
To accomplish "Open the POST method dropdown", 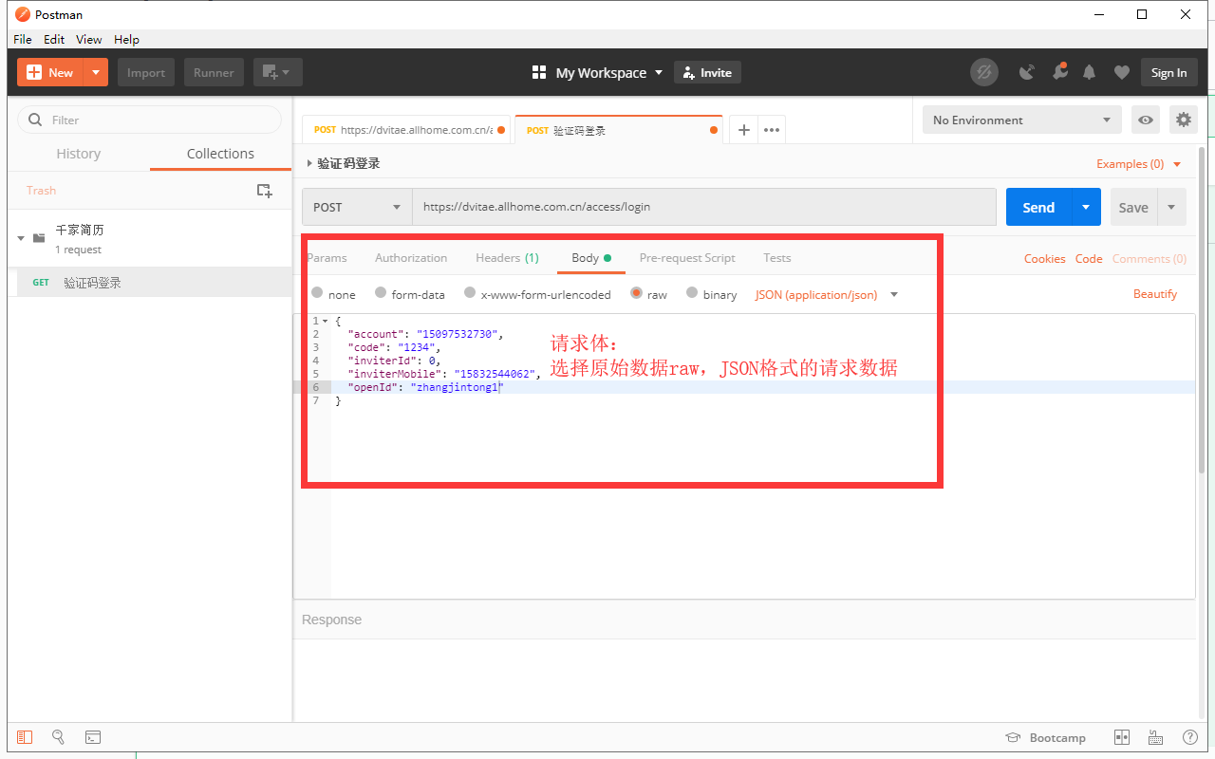I will tap(357, 207).
